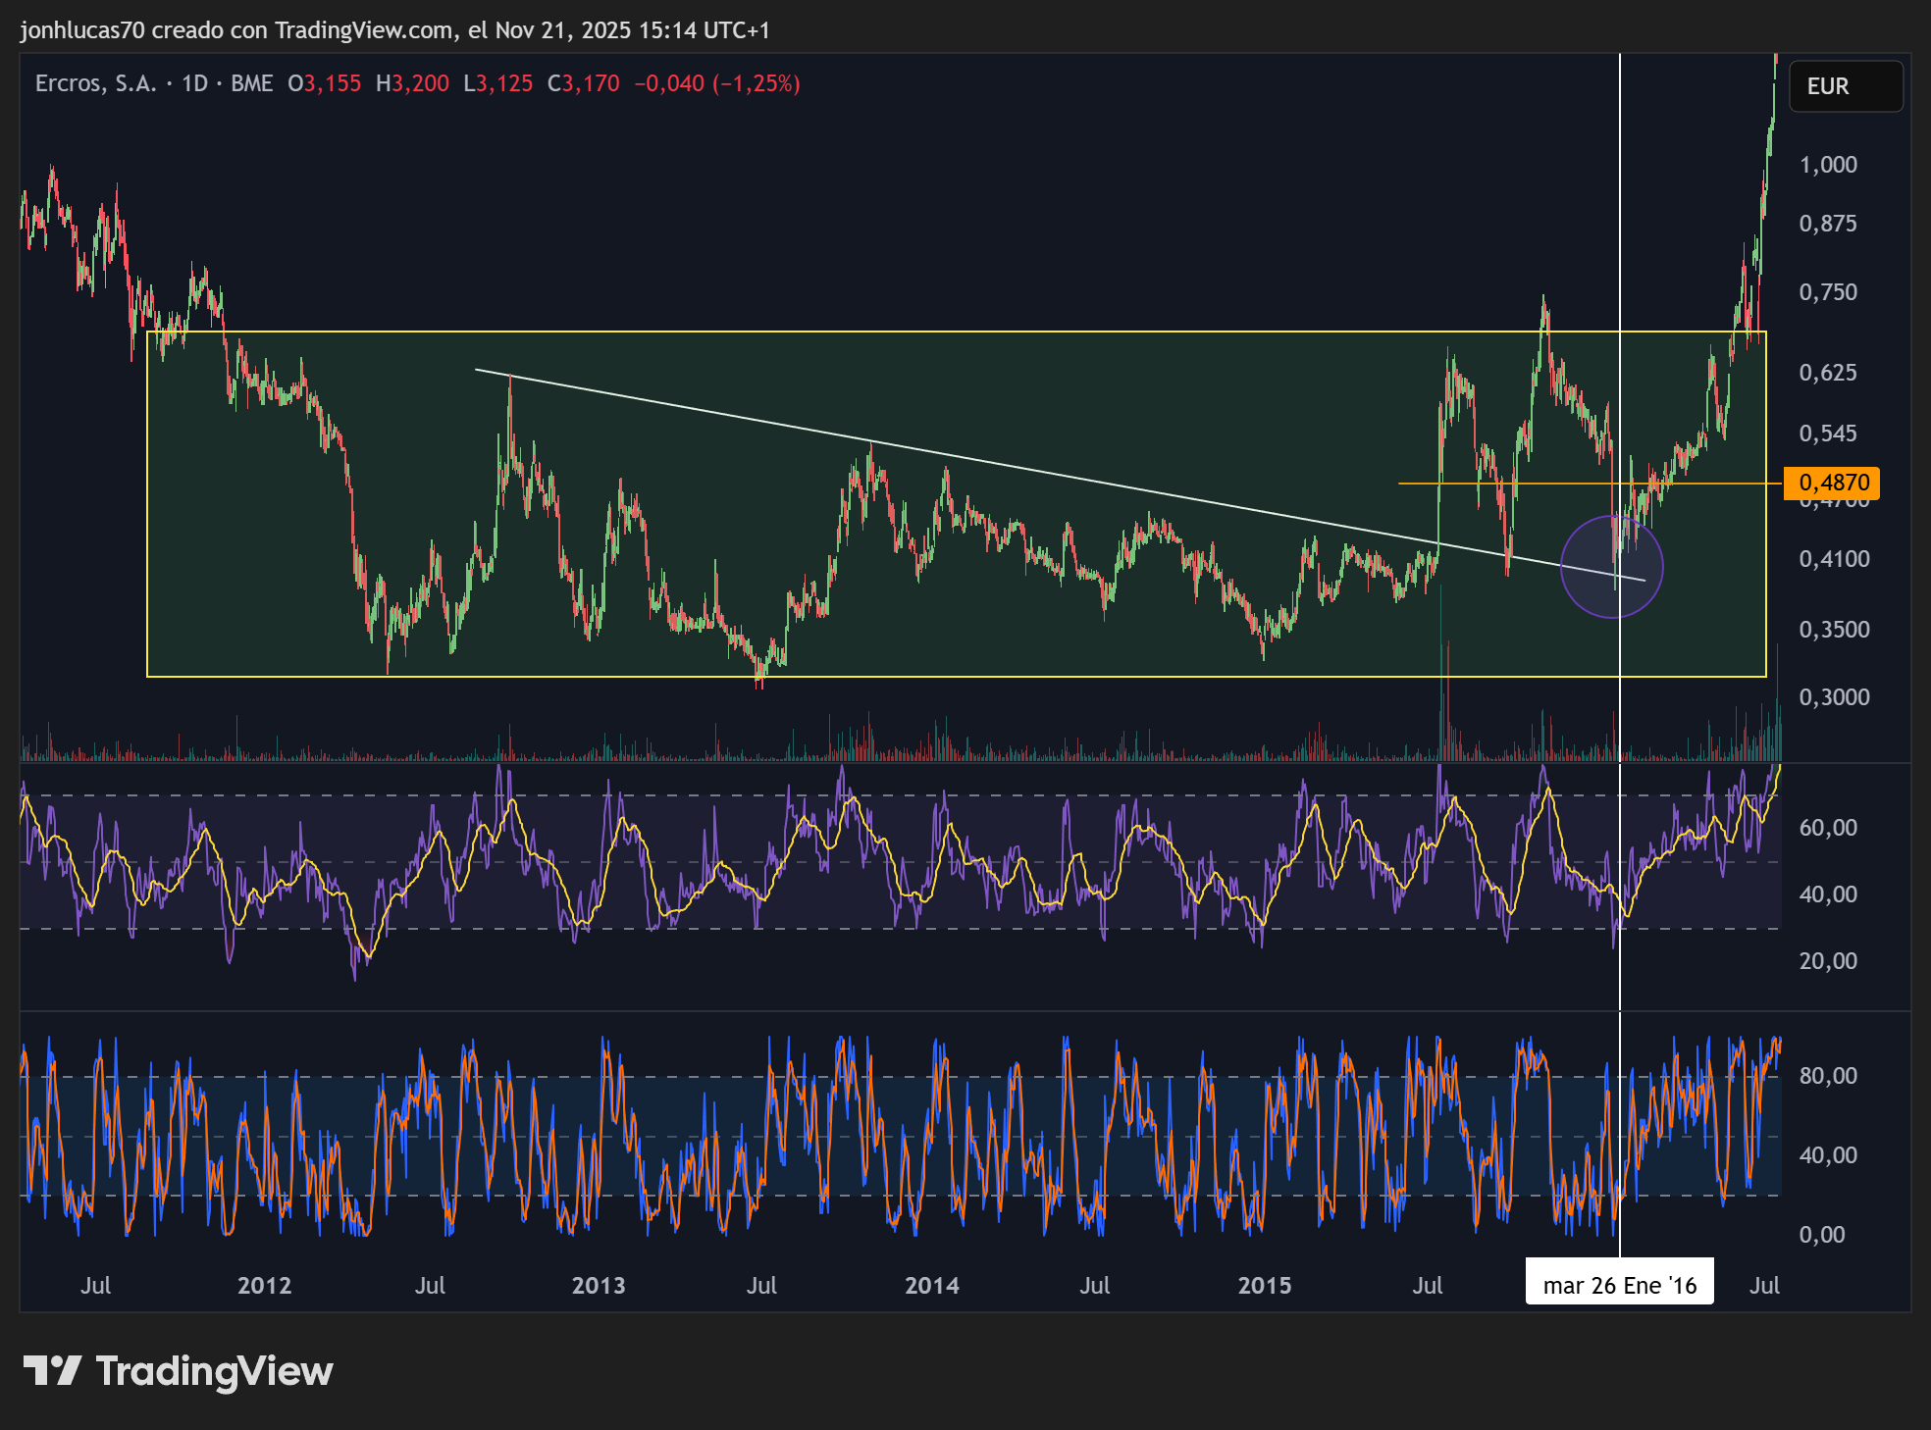The image size is (1931, 1430).
Task: Click the 'mar 26 Ene '16' date label
Action: [x=1619, y=1285]
